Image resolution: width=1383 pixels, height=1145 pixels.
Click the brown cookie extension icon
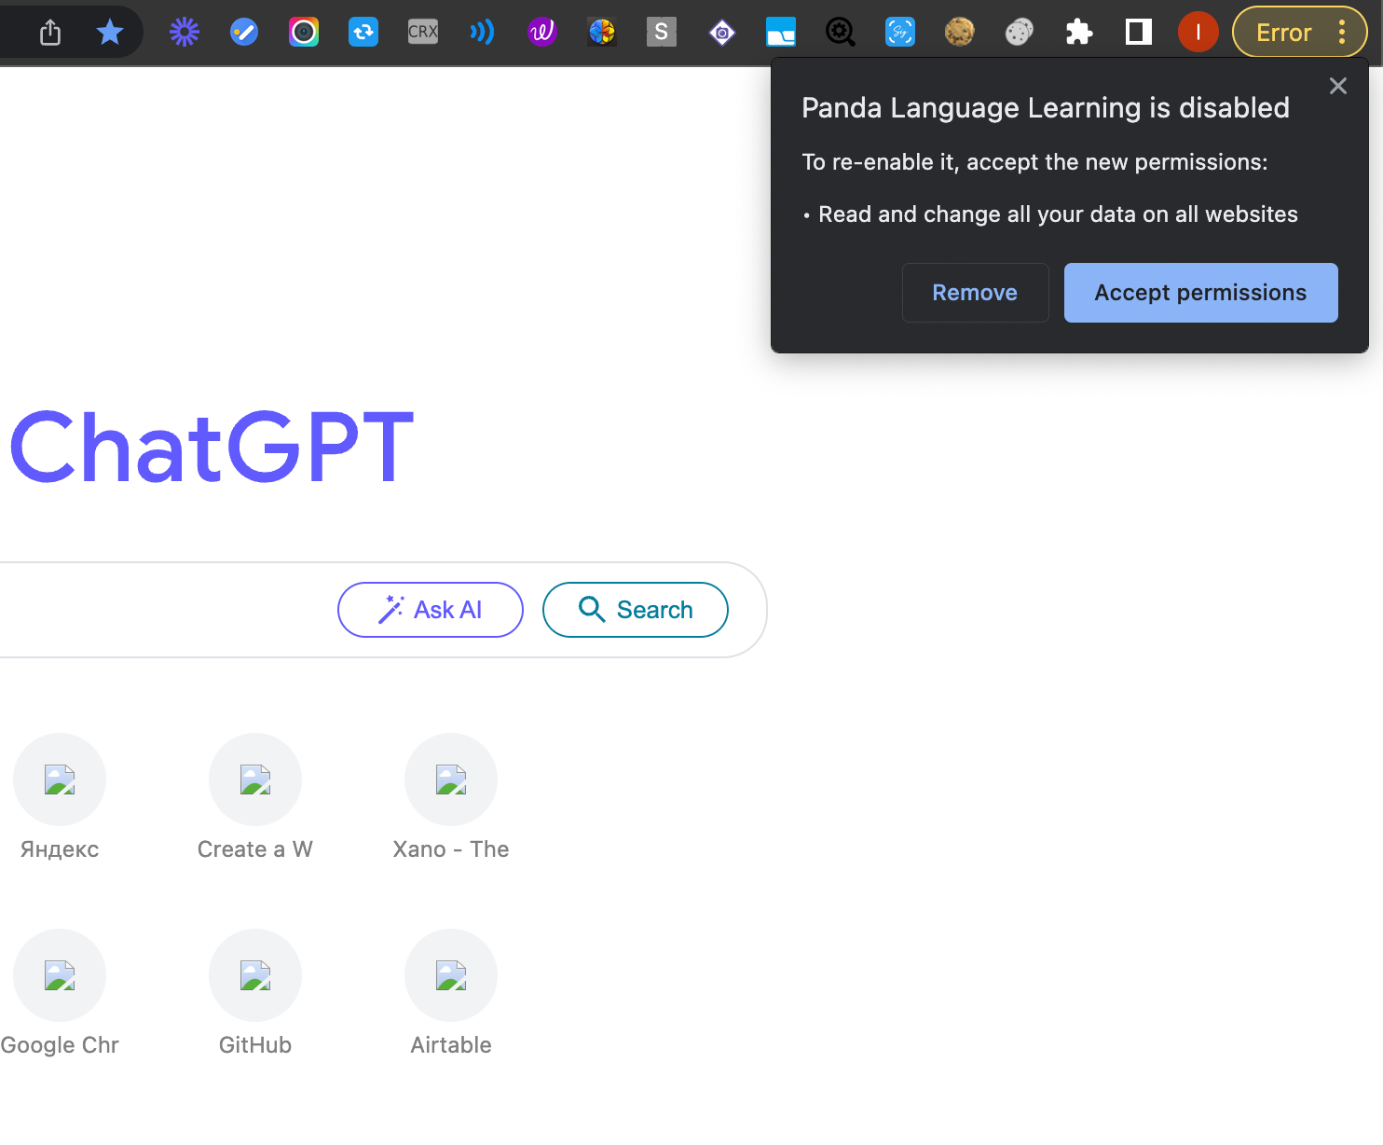pyautogui.click(x=959, y=33)
